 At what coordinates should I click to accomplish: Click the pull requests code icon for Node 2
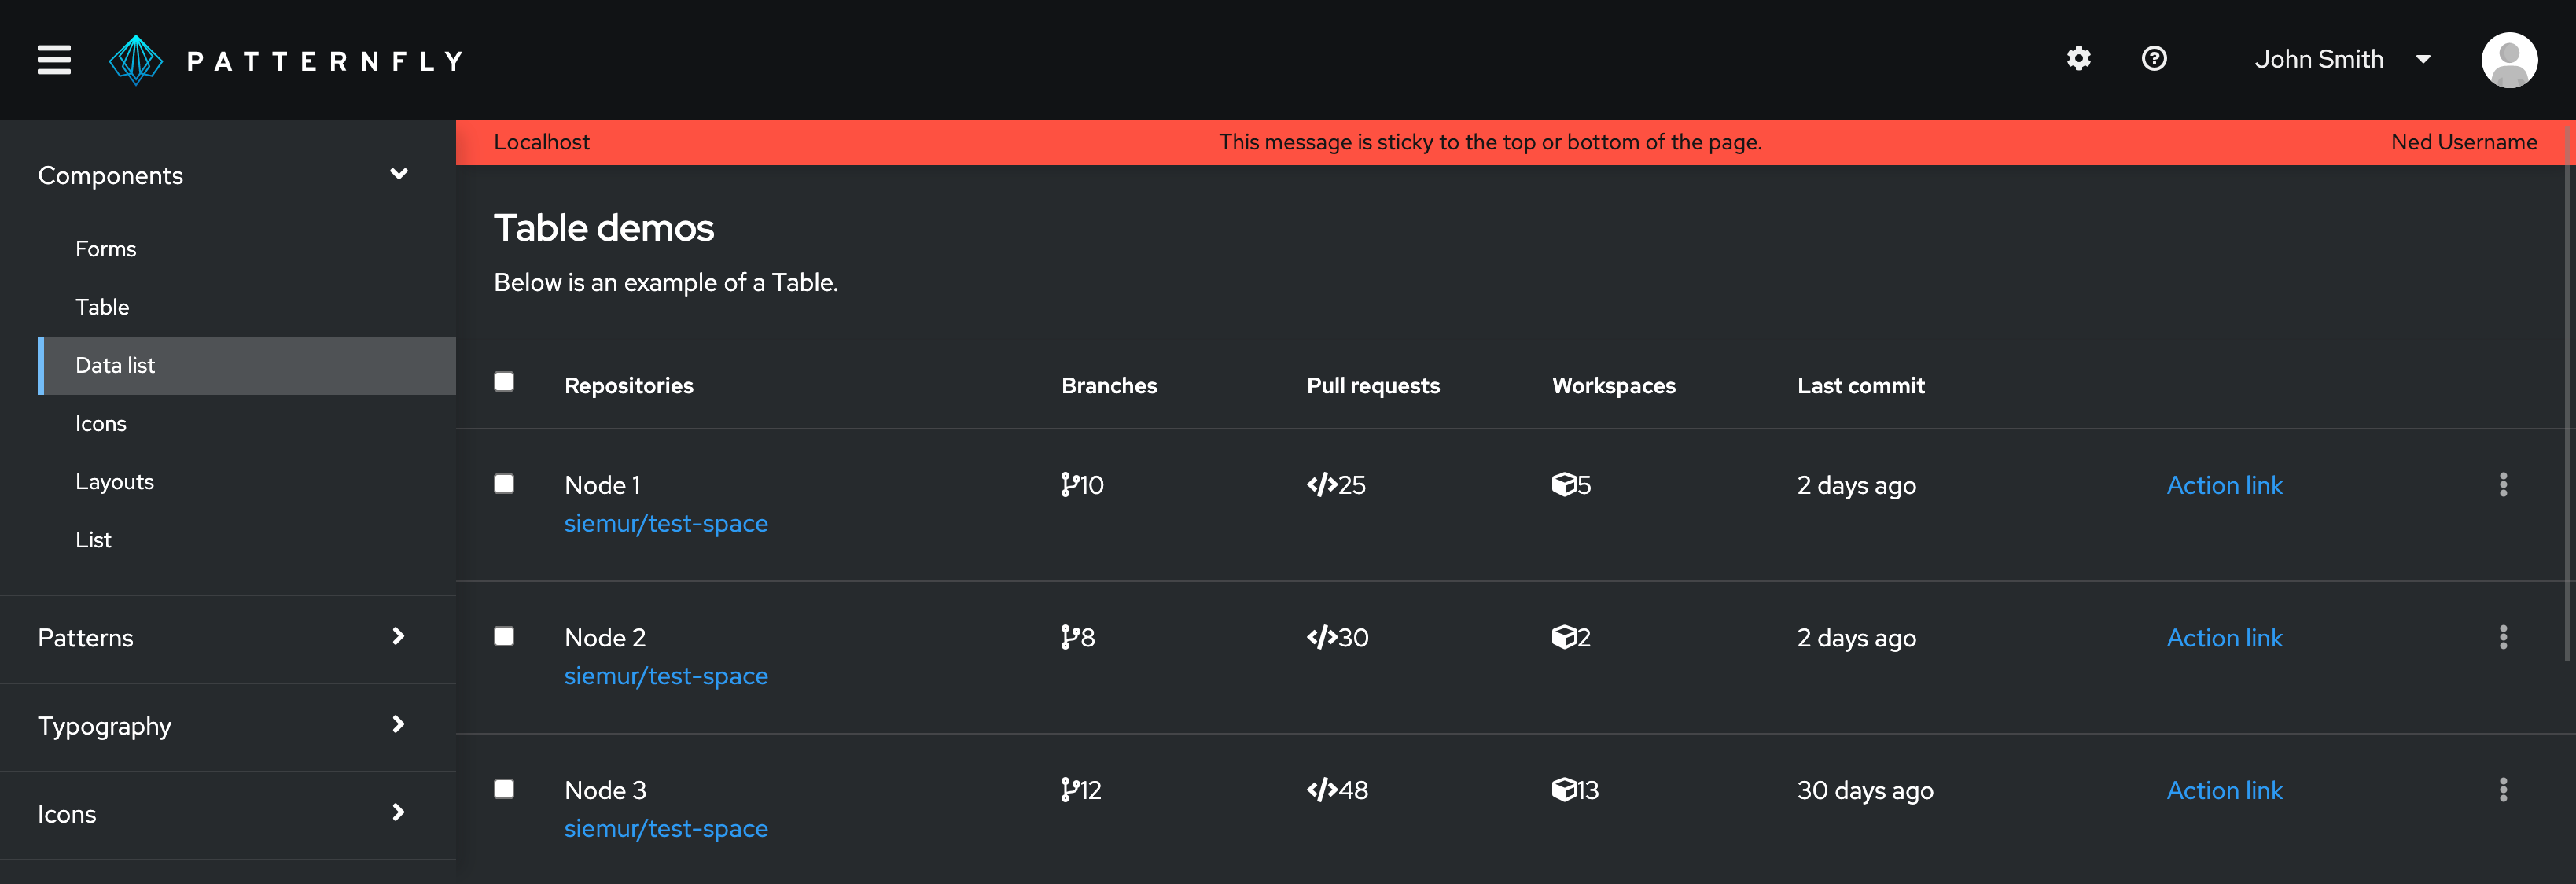1322,637
